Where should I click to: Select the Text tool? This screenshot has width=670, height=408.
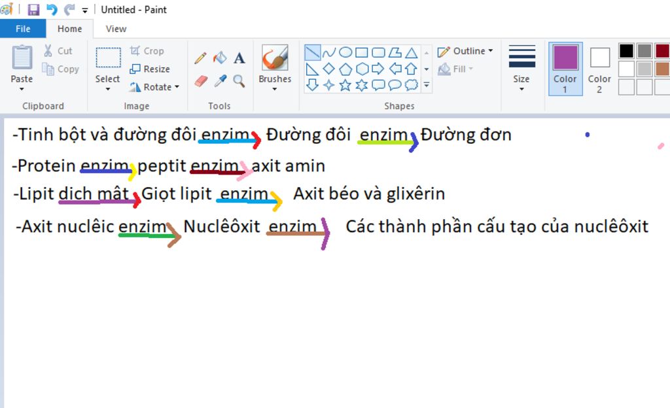click(239, 58)
